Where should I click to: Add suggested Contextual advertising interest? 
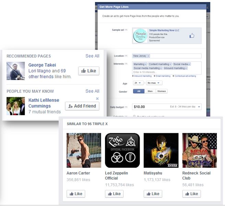pyautogui.click(x=184, y=76)
